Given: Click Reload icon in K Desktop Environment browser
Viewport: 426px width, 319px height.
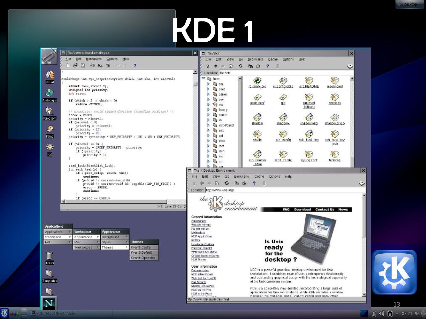Looking at the screenshot, I should [227, 183].
